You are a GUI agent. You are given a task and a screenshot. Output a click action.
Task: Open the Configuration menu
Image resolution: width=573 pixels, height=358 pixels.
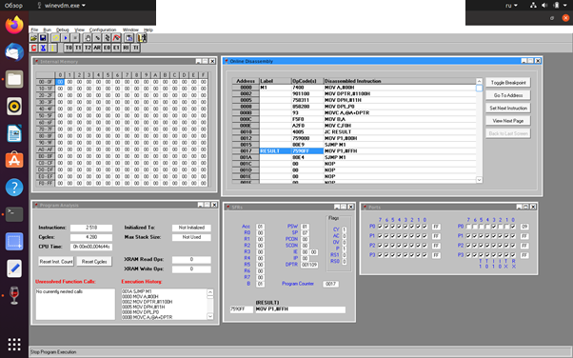[x=103, y=30]
